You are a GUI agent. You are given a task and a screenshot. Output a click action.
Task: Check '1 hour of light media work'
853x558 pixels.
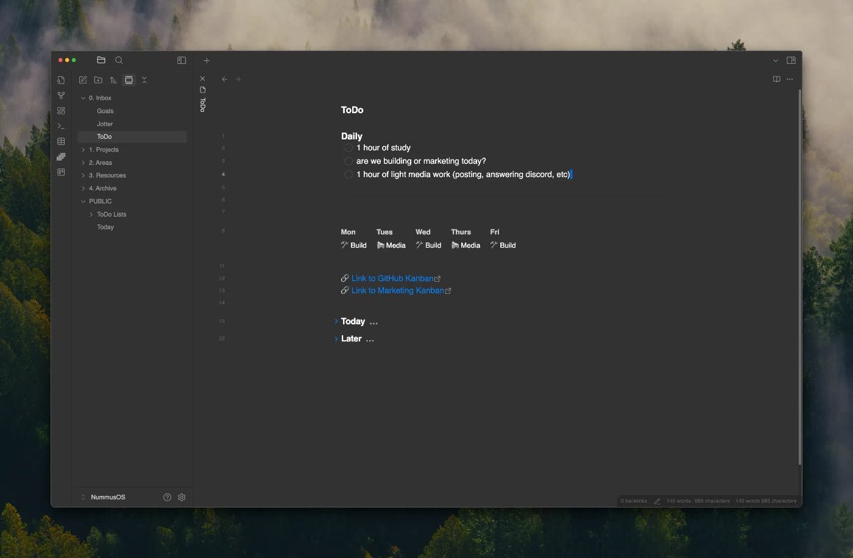[349, 175]
